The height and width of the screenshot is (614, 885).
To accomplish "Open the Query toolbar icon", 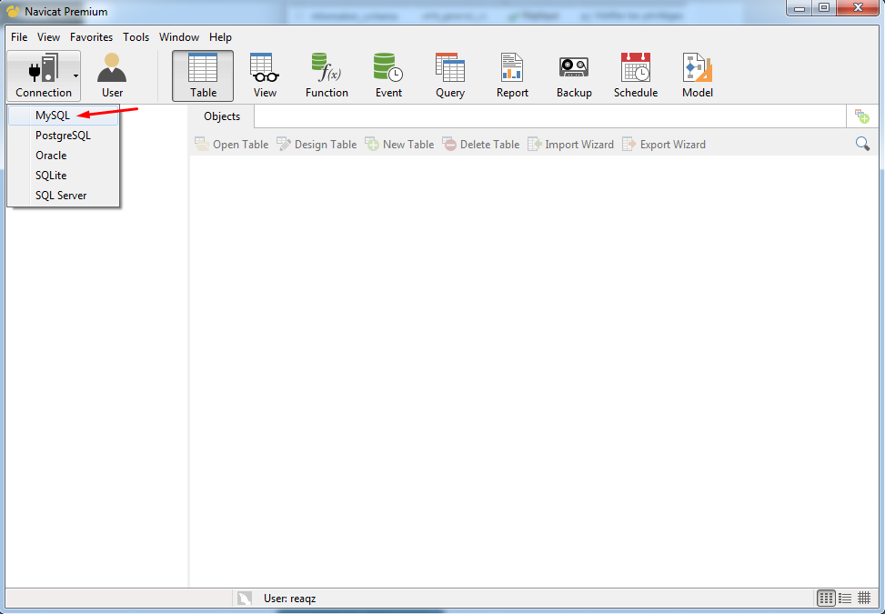I will 450,75.
